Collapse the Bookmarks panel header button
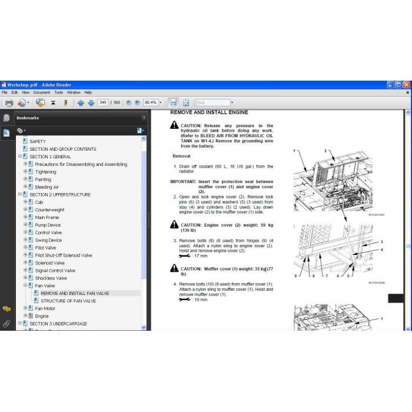 pyautogui.click(x=144, y=118)
